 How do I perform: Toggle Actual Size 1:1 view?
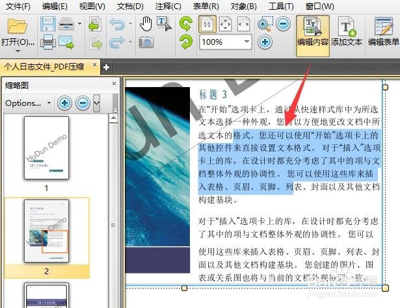[x=207, y=24]
